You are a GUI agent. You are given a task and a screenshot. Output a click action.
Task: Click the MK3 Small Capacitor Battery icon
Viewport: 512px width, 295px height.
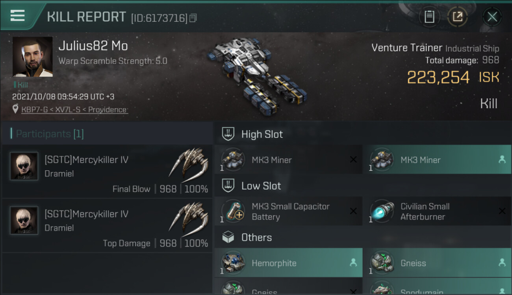233,211
